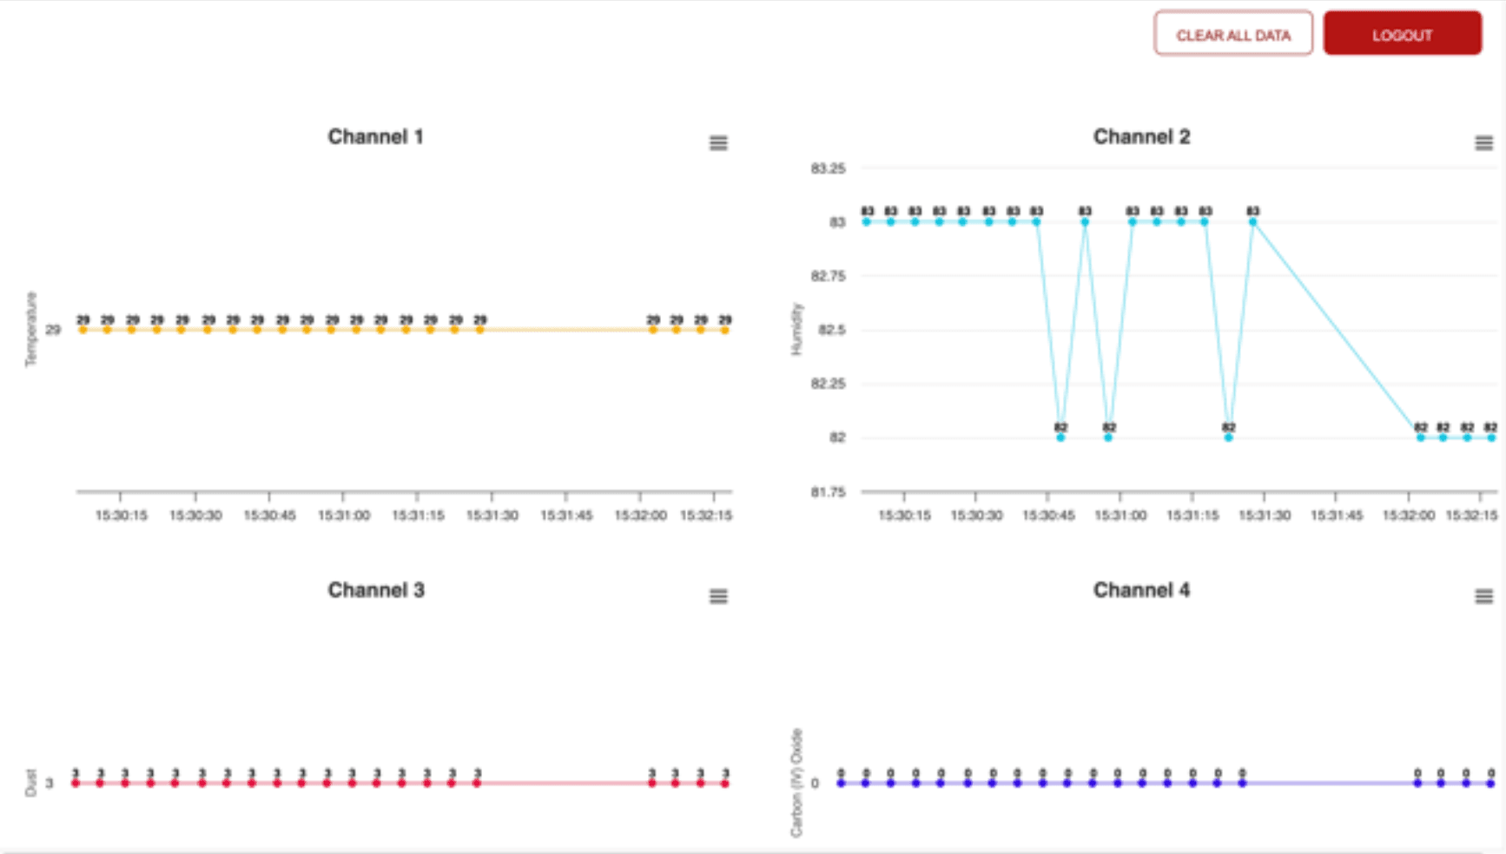Image resolution: width=1506 pixels, height=854 pixels.
Task: Open the Channel 3 chart export menu
Action: pos(717,595)
